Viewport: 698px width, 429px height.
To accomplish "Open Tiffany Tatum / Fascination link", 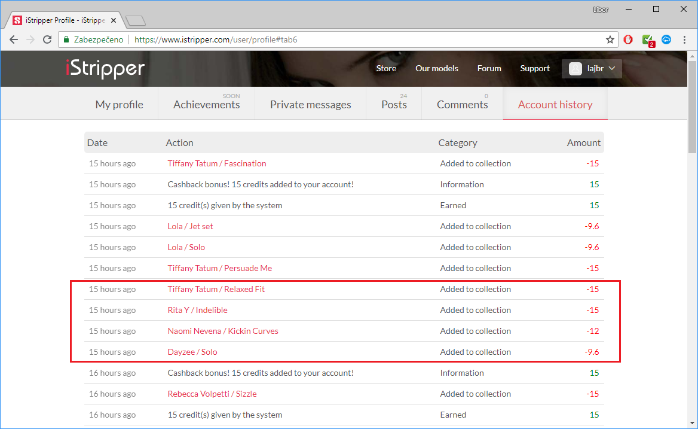I will (x=217, y=163).
